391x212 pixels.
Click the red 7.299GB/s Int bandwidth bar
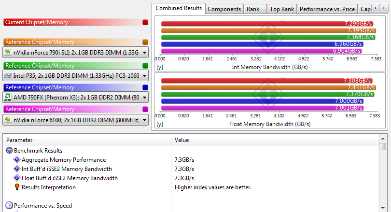pos(267,24)
